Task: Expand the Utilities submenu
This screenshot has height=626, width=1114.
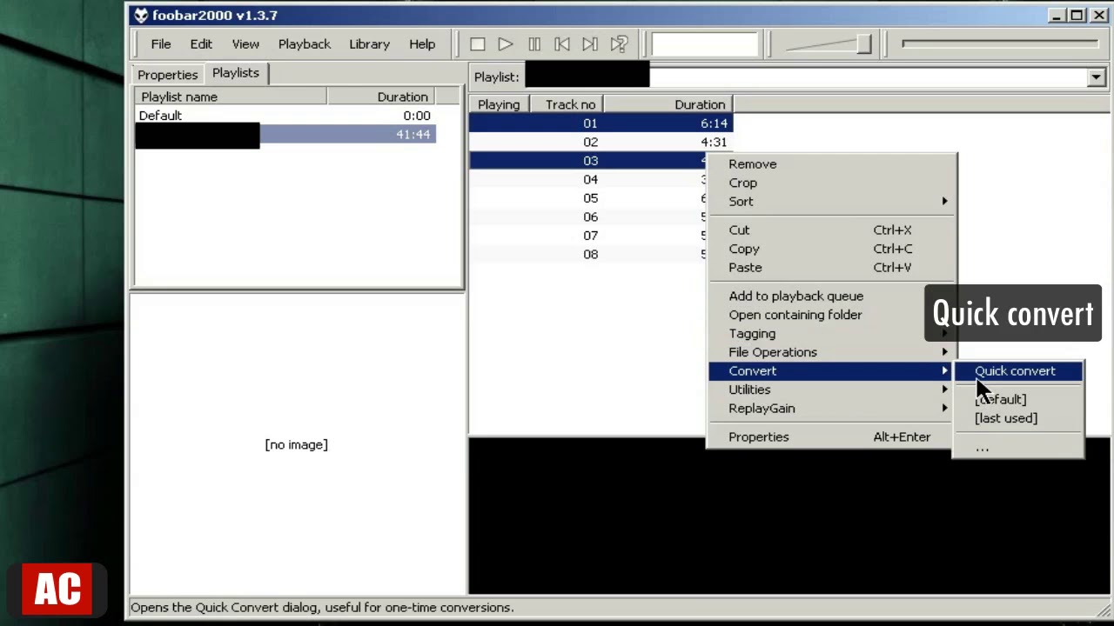Action: tap(831, 390)
